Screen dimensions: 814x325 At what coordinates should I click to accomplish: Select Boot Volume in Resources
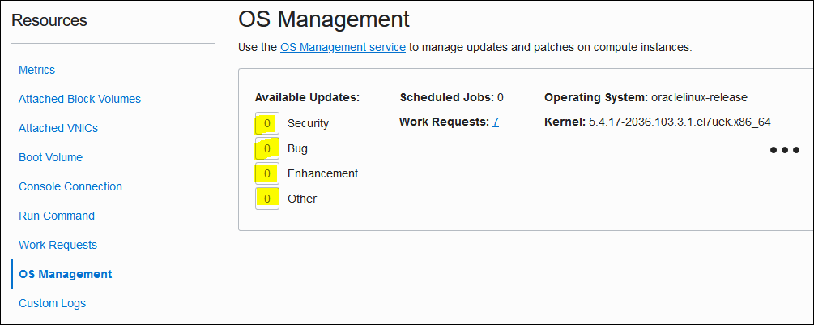pyautogui.click(x=50, y=156)
